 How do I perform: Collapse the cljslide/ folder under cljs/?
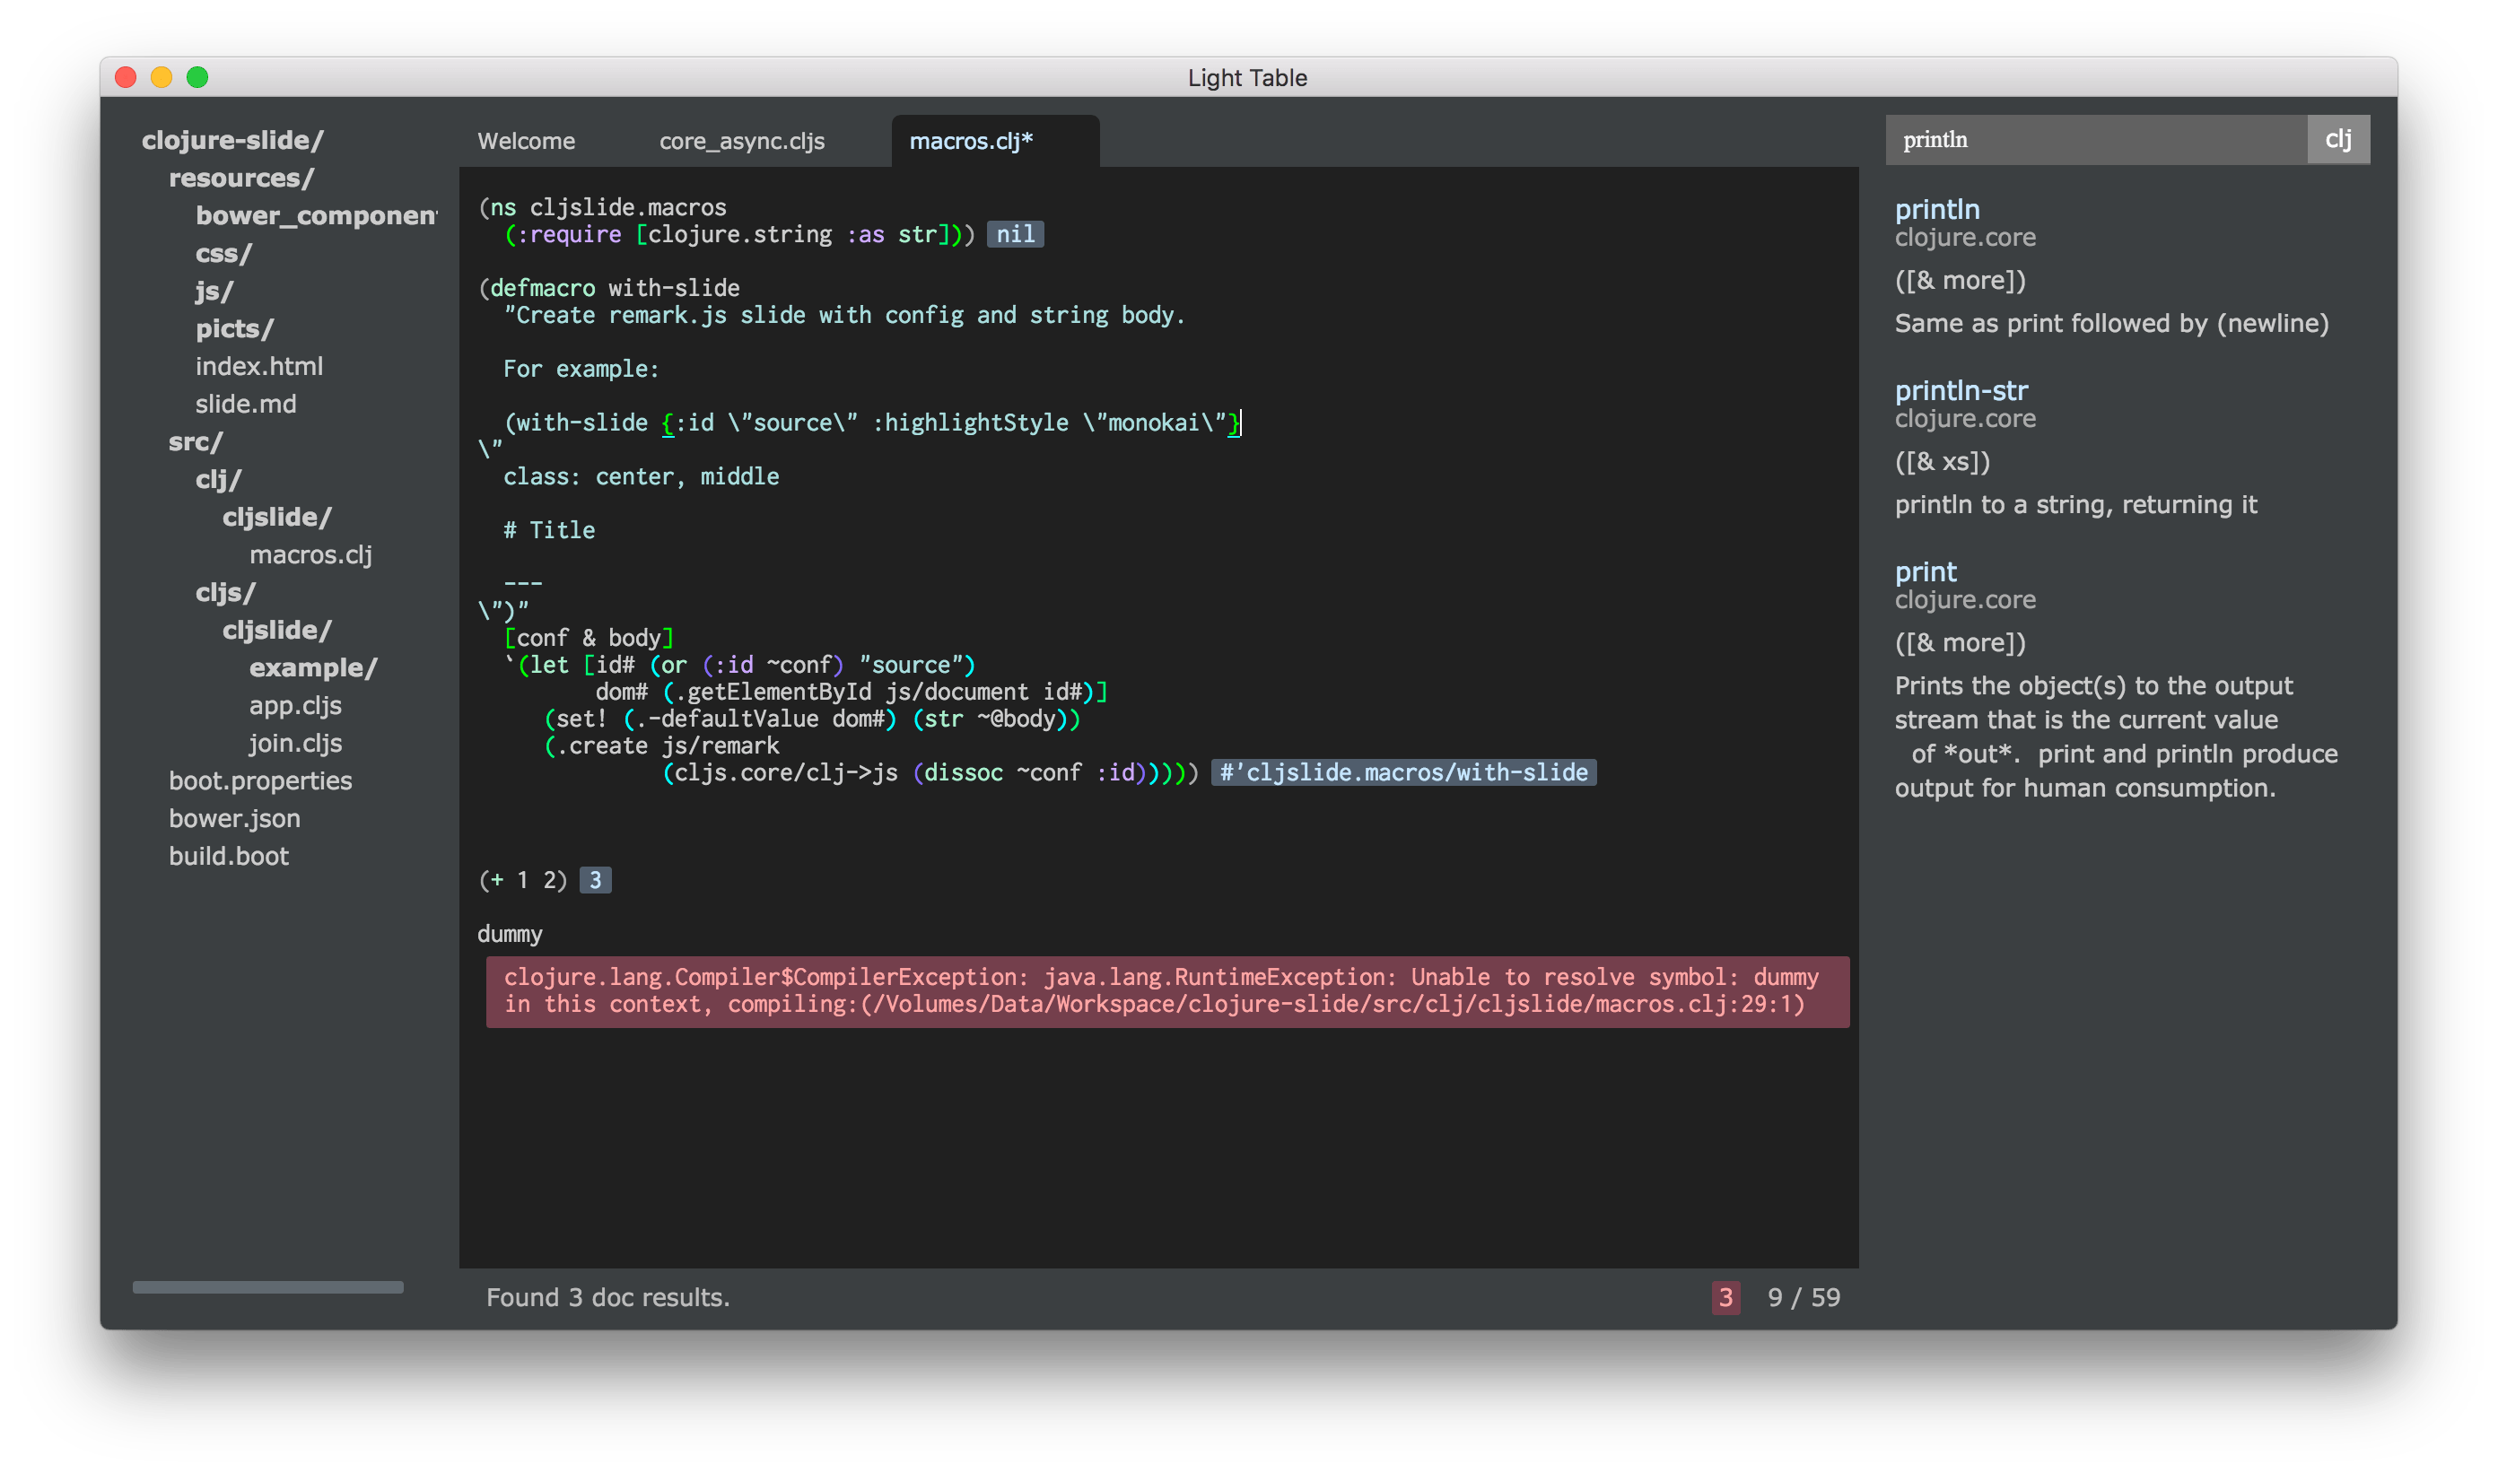(277, 631)
